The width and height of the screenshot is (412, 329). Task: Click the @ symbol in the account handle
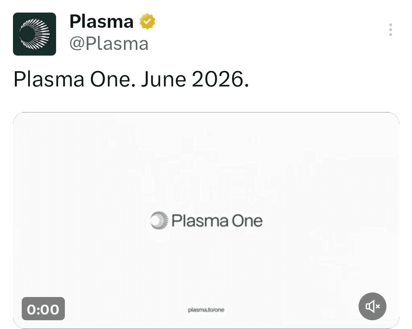(77, 44)
